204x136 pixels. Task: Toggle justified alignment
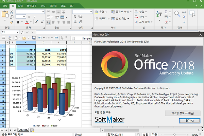tap(69, 22)
